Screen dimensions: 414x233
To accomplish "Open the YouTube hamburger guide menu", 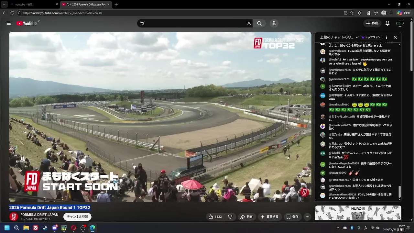I will pyautogui.click(x=9, y=23).
